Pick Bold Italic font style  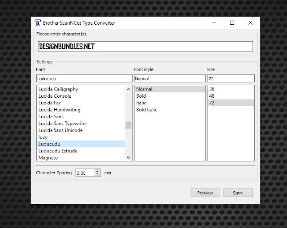pos(170,110)
